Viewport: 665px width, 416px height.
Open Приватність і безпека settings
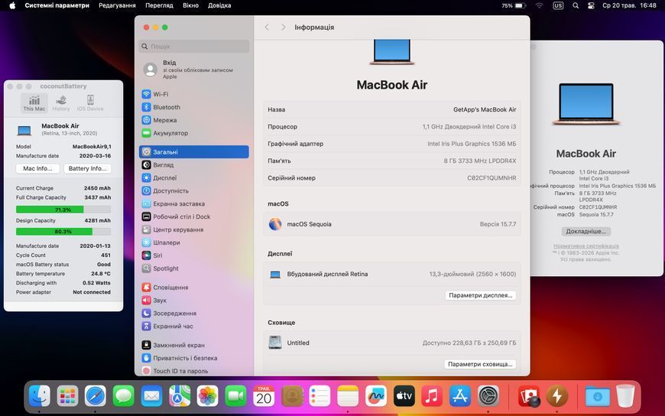(194, 358)
